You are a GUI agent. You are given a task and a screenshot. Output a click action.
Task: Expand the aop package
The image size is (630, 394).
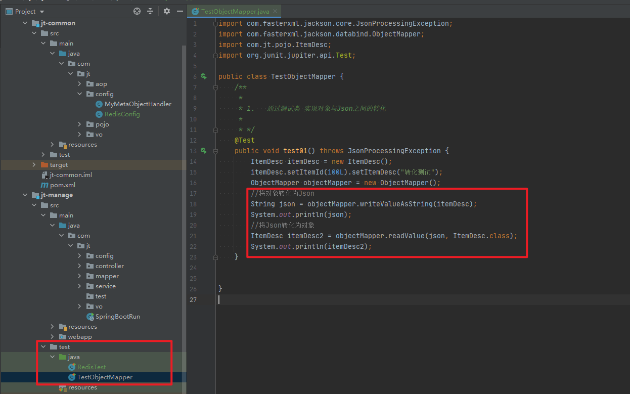(x=79, y=84)
